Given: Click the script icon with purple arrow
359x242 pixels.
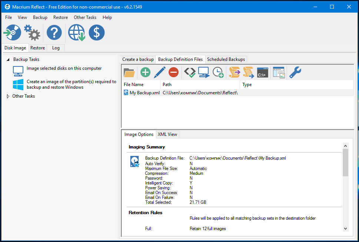Looking at the screenshot, I should coord(235,72).
